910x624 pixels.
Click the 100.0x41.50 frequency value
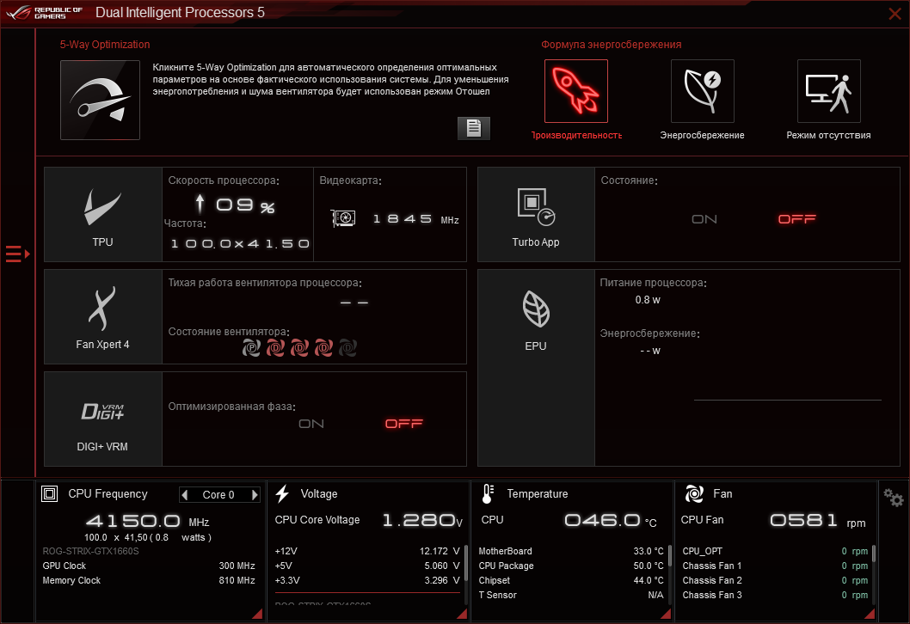click(240, 243)
